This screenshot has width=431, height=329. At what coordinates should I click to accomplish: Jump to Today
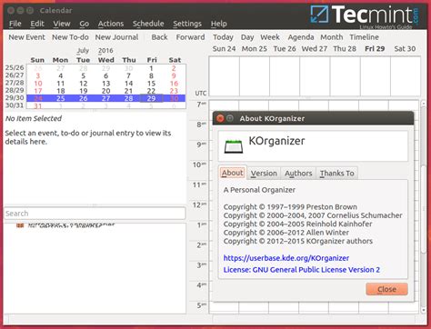tap(223, 37)
